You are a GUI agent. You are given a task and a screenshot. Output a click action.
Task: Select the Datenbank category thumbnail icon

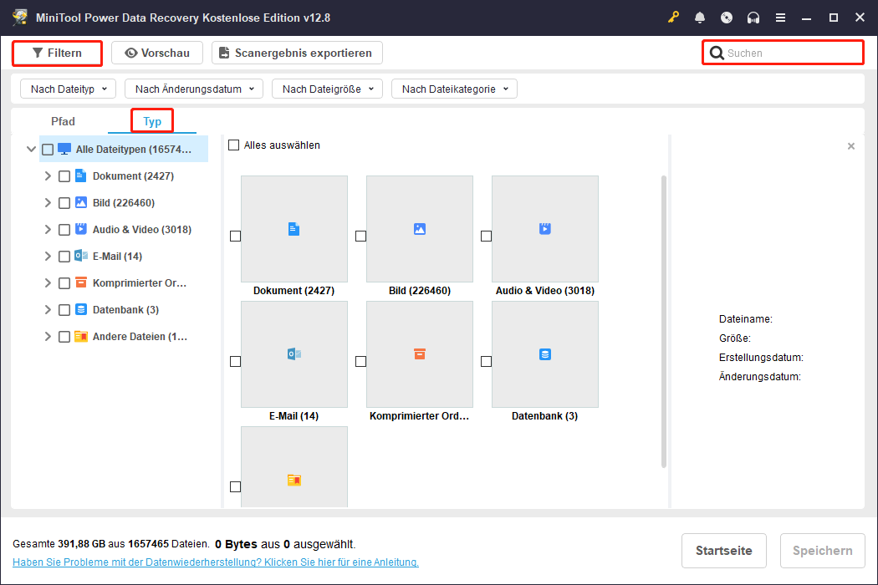[544, 354]
